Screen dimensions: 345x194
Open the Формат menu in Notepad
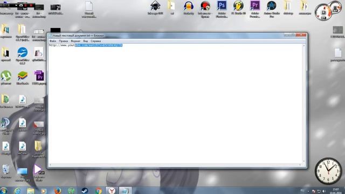(75, 41)
